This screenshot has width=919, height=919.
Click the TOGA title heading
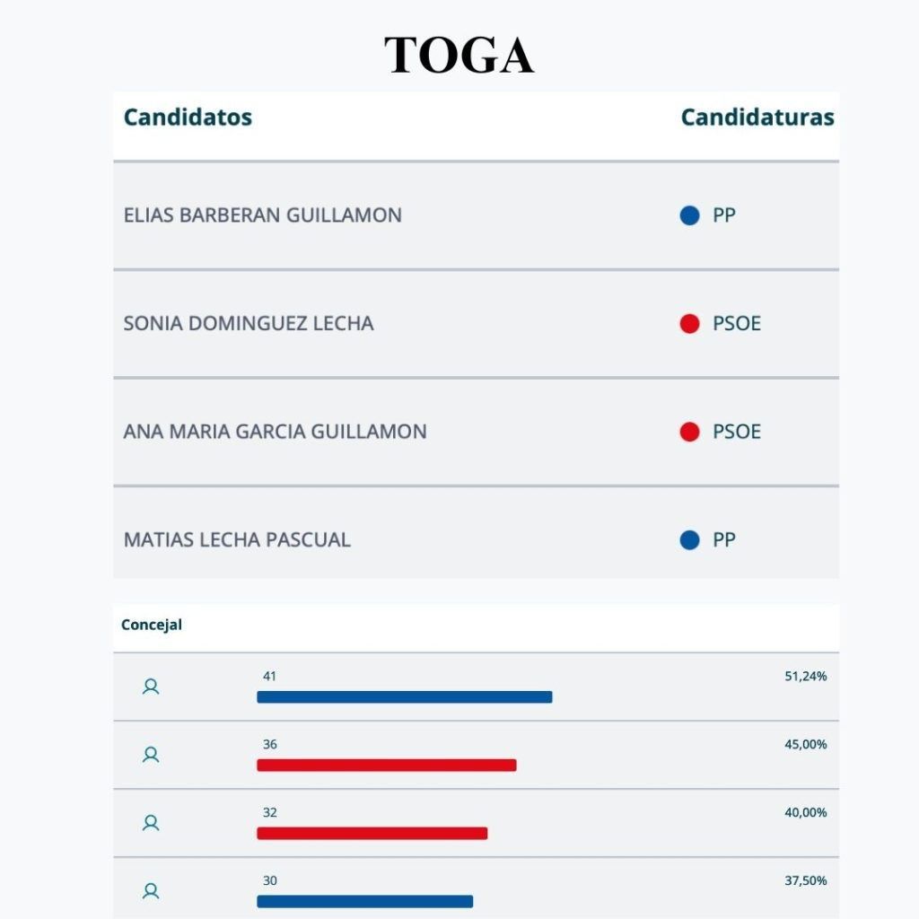(x=459, y=56)
